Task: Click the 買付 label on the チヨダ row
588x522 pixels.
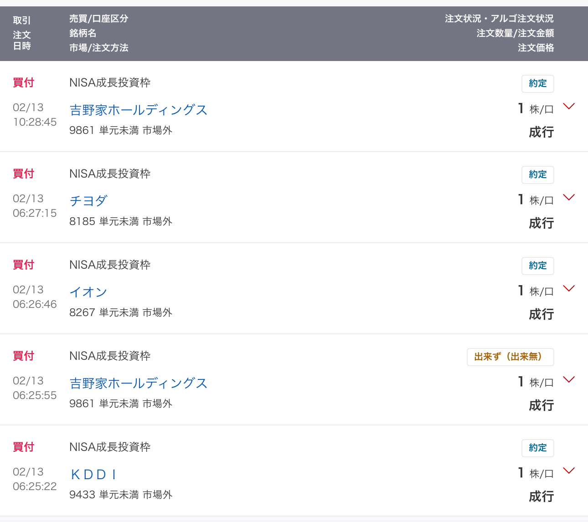Action: tap(23, 174)
